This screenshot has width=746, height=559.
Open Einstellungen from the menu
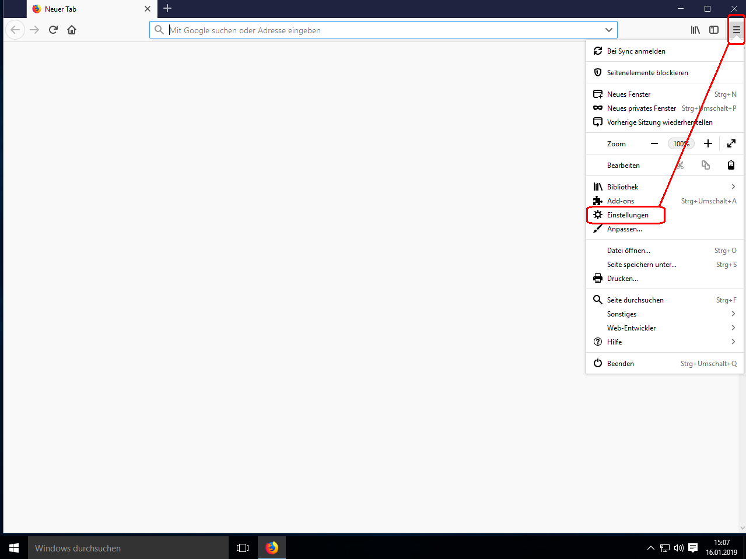pos(627,215)
